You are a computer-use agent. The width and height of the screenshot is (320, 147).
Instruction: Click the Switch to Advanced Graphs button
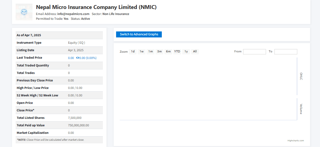(139, 34)
